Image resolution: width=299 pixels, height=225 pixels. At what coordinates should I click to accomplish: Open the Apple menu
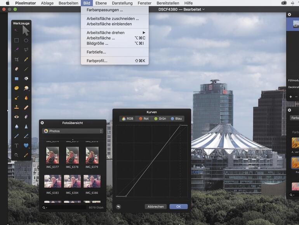point(7,3)
